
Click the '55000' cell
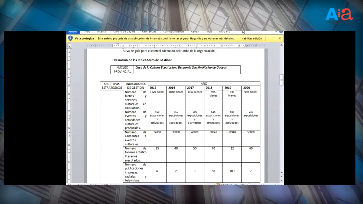(251, 138)
